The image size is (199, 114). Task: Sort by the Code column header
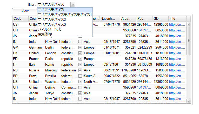(20, 19)
